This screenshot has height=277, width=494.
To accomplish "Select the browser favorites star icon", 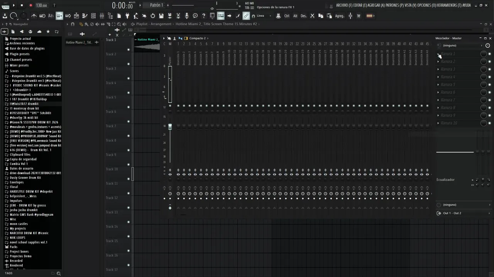I will [48, 32].
